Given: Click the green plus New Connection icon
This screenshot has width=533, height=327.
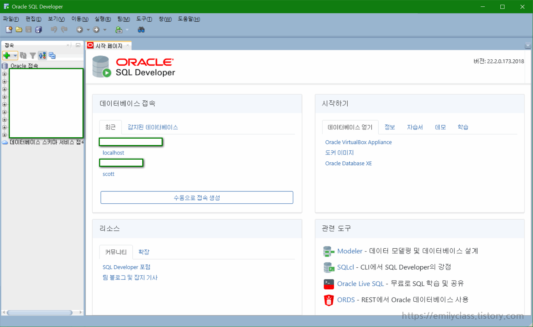Looking at the screenshot, I should (x=7, y=55).
